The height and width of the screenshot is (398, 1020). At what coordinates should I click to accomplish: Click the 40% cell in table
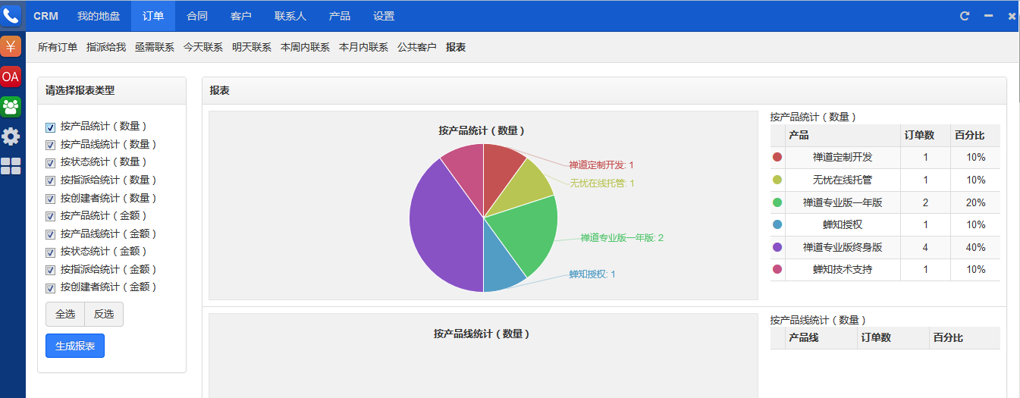click(x=975, y=247)
